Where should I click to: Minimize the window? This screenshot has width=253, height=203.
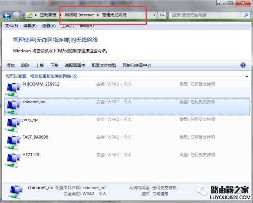coord(221,3)
